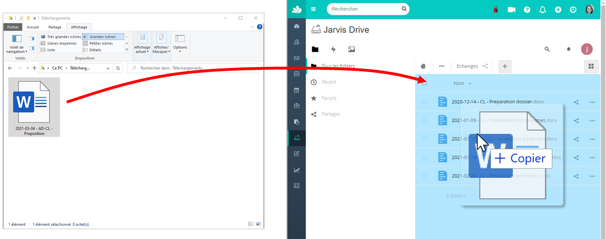Open the help question mark icon
The height and width of the screenshot is (239, 606).
tap(527, 9)
